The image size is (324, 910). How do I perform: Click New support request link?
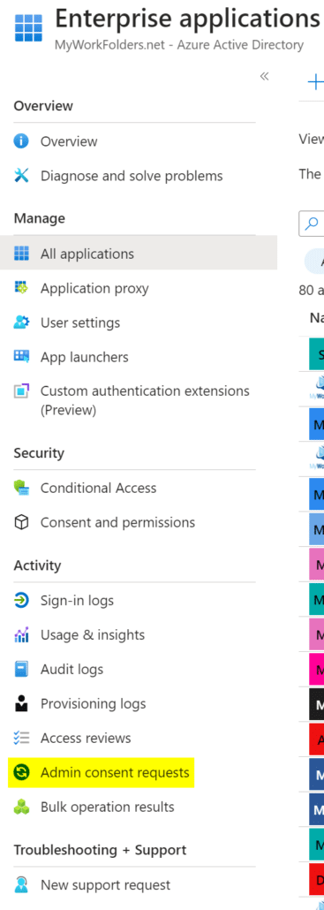point(105,885)
